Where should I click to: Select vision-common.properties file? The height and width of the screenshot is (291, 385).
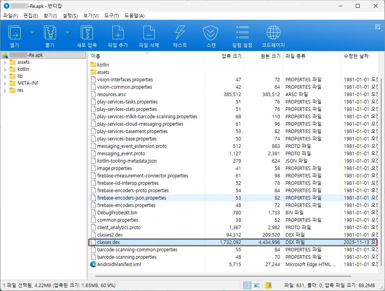(x=124, y=87)
